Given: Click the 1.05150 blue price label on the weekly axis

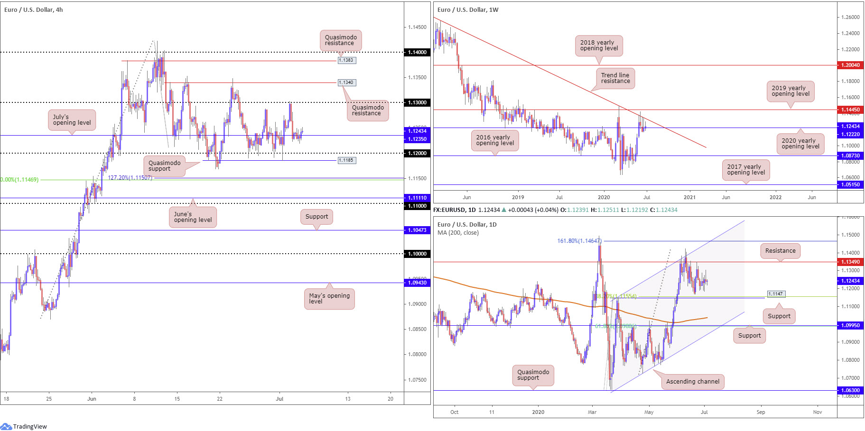Looking at the screenshot, I should 850,184.
